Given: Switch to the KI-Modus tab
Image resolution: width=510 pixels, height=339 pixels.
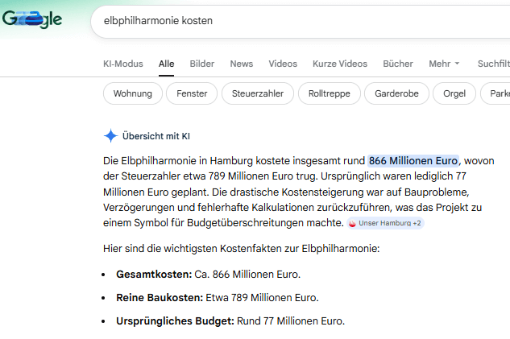Looking at the screenshot, I should tap(123, 64).
